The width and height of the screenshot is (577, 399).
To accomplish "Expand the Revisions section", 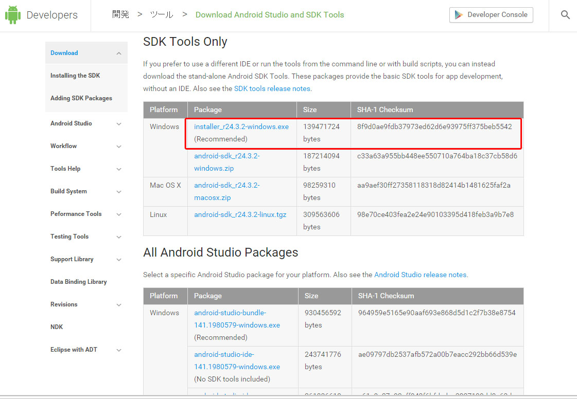I will tap(119, 305).
